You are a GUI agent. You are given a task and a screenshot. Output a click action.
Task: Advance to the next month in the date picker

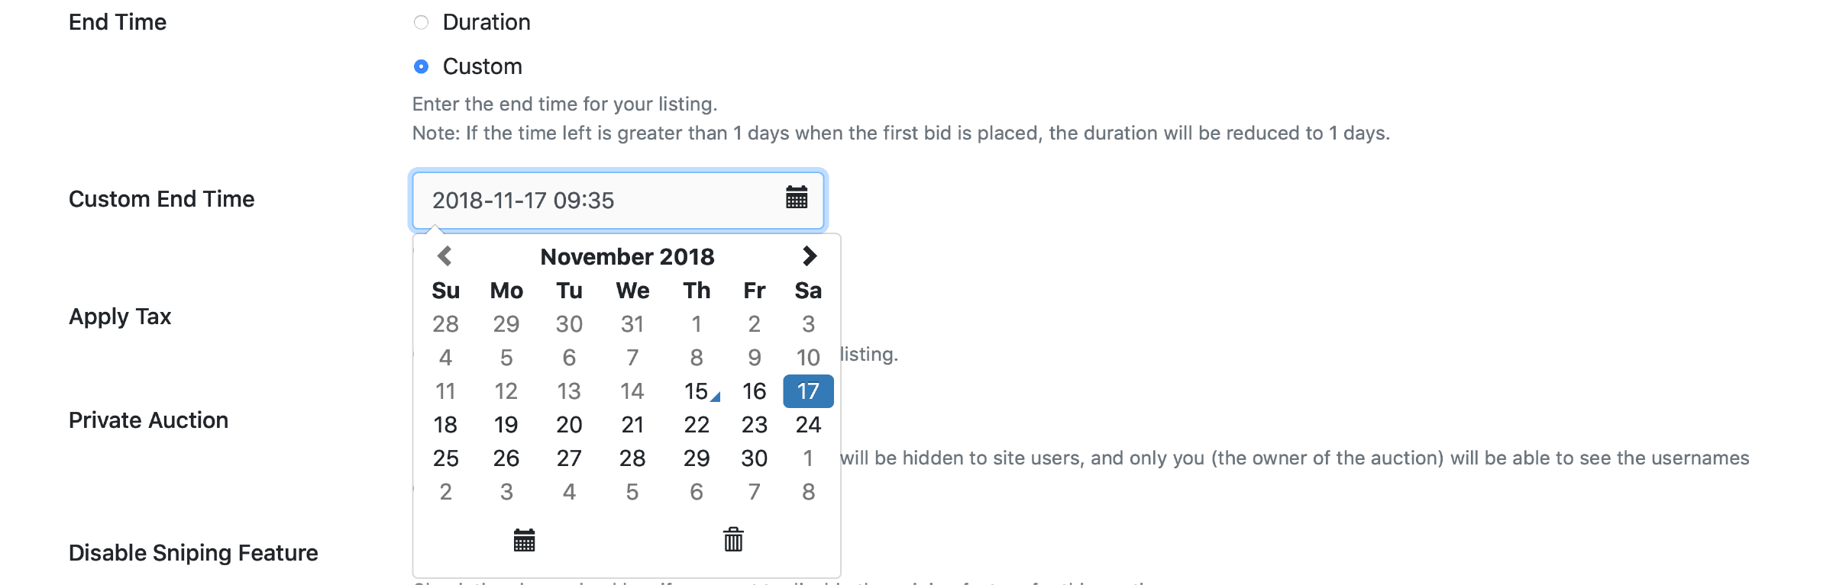point(810,256)
